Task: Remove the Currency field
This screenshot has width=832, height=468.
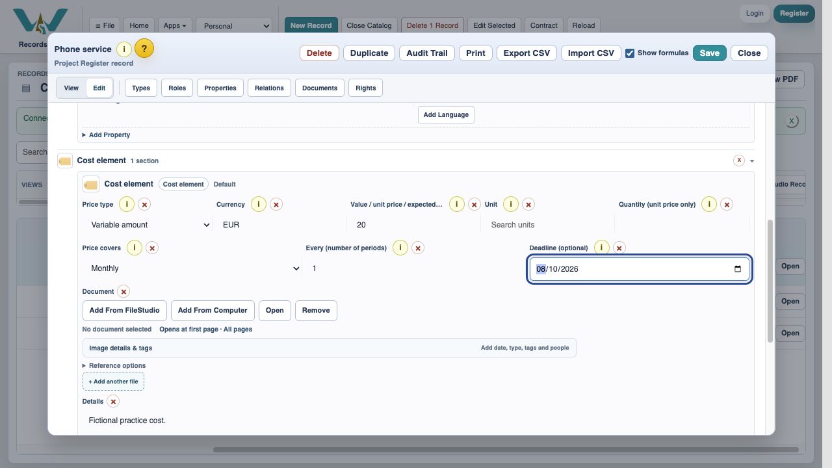Action: point(276,204)
